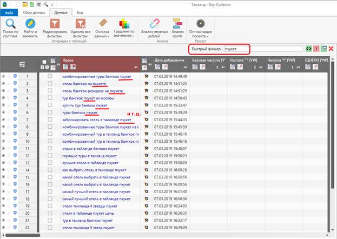The height and width of the screenshot is (239, 337).
Task: Expand row 5 with its plus button
Action: [x=3, y=105]
